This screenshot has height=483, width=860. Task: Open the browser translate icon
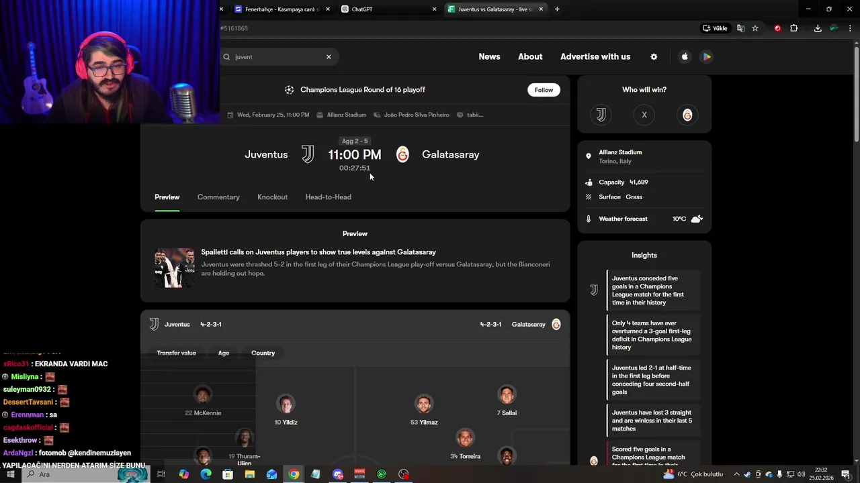[x=740, y=28]
